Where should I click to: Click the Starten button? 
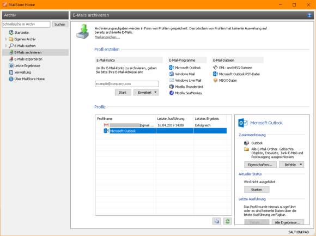point(257,190)
